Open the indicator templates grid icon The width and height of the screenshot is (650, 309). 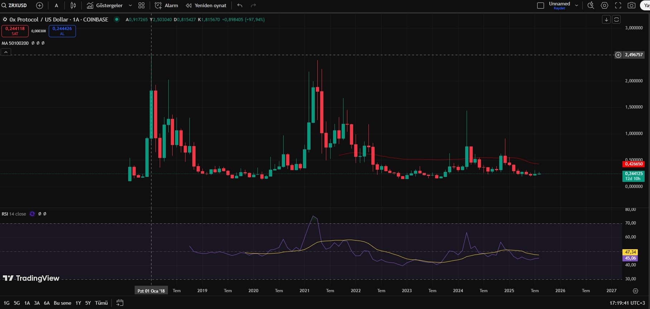pos(141,5)
